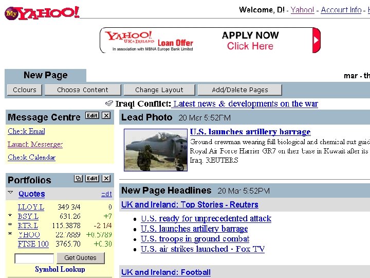Open the Colours settings button
370x278 pixels.
(x=25, y=90)
